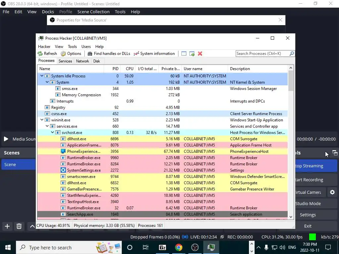339x254 pixels.
Task: Toggle Studio Mode in OBS
Action: coord(316,203)
